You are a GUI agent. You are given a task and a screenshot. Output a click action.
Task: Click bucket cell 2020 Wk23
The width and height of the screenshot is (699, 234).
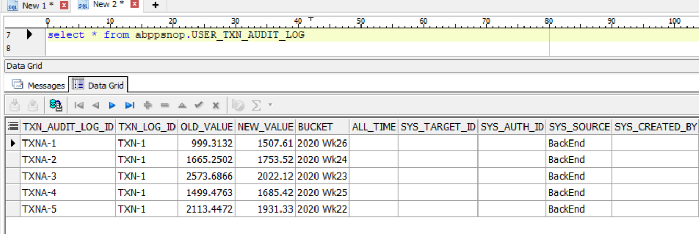click(x=323, y=176)
